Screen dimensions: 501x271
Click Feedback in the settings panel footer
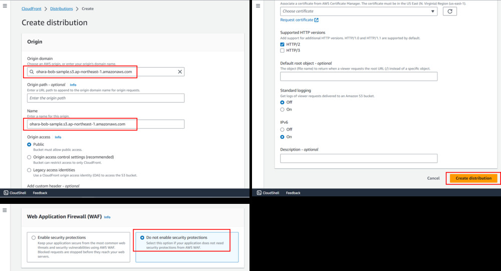pyautogui.click(x=293, y=193)
